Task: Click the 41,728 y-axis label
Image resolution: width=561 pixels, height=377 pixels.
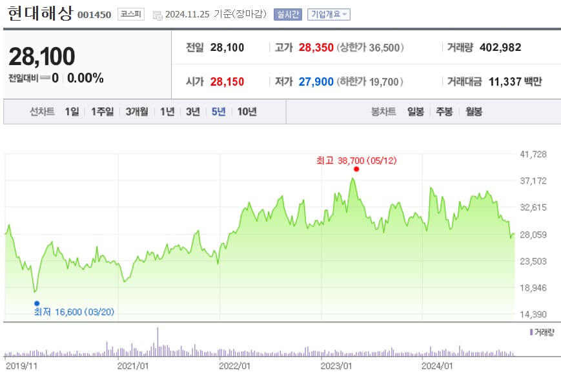Action: point(533,154)
